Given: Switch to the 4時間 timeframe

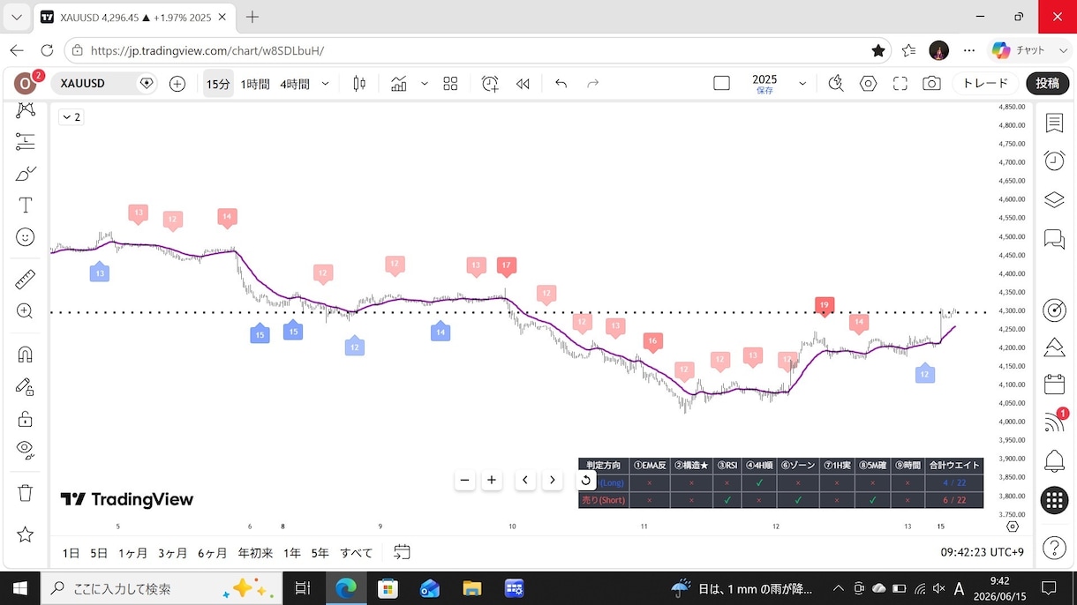Looking at the screenshot, I should tap(295, 84).
